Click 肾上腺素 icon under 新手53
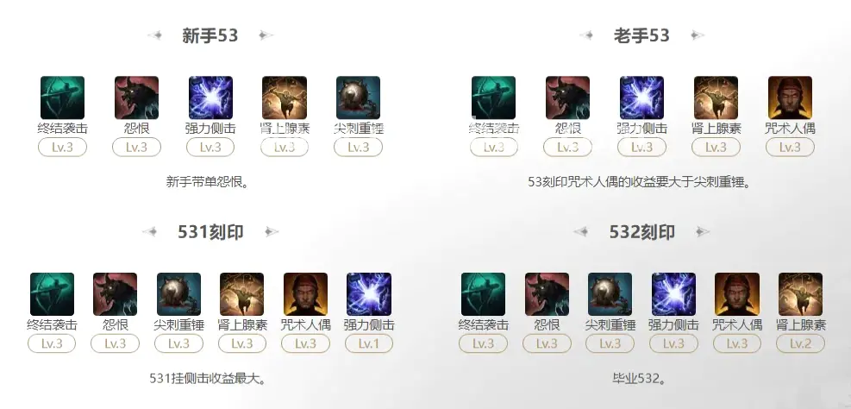This screenshot has width=851, height=409. [x=285, y=98]
